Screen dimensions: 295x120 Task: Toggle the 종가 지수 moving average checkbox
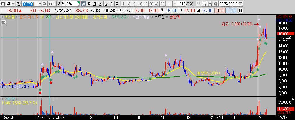[17, 17]
